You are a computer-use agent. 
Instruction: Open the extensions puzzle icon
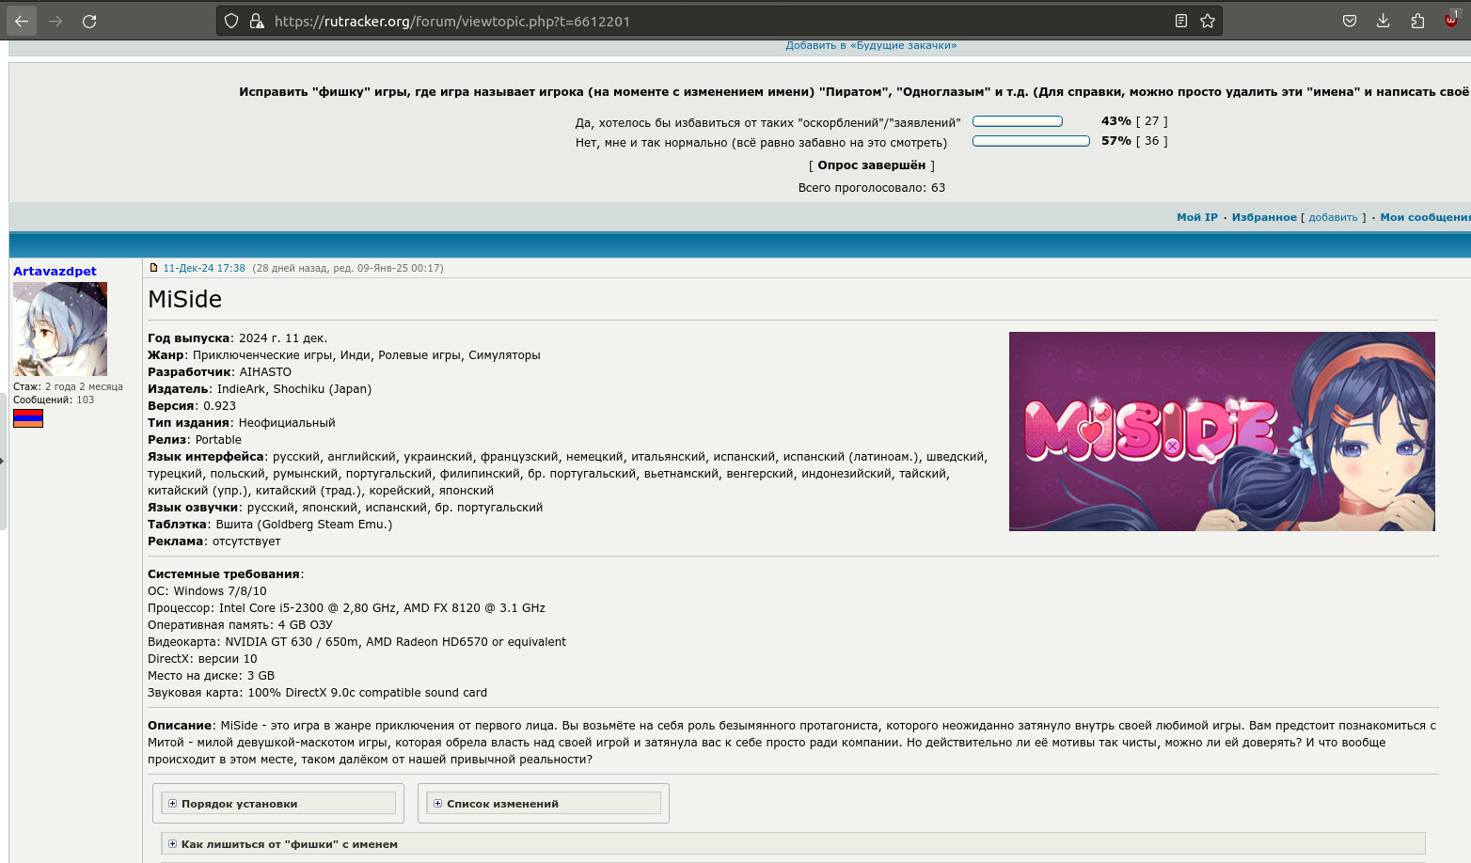(1417, 21)
